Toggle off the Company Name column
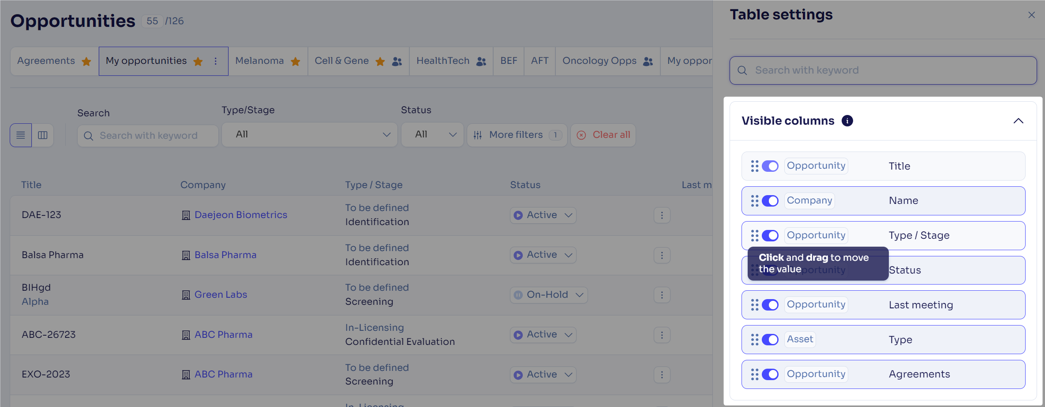Screen dimensions: 1045x407 [x=770, y=201]
